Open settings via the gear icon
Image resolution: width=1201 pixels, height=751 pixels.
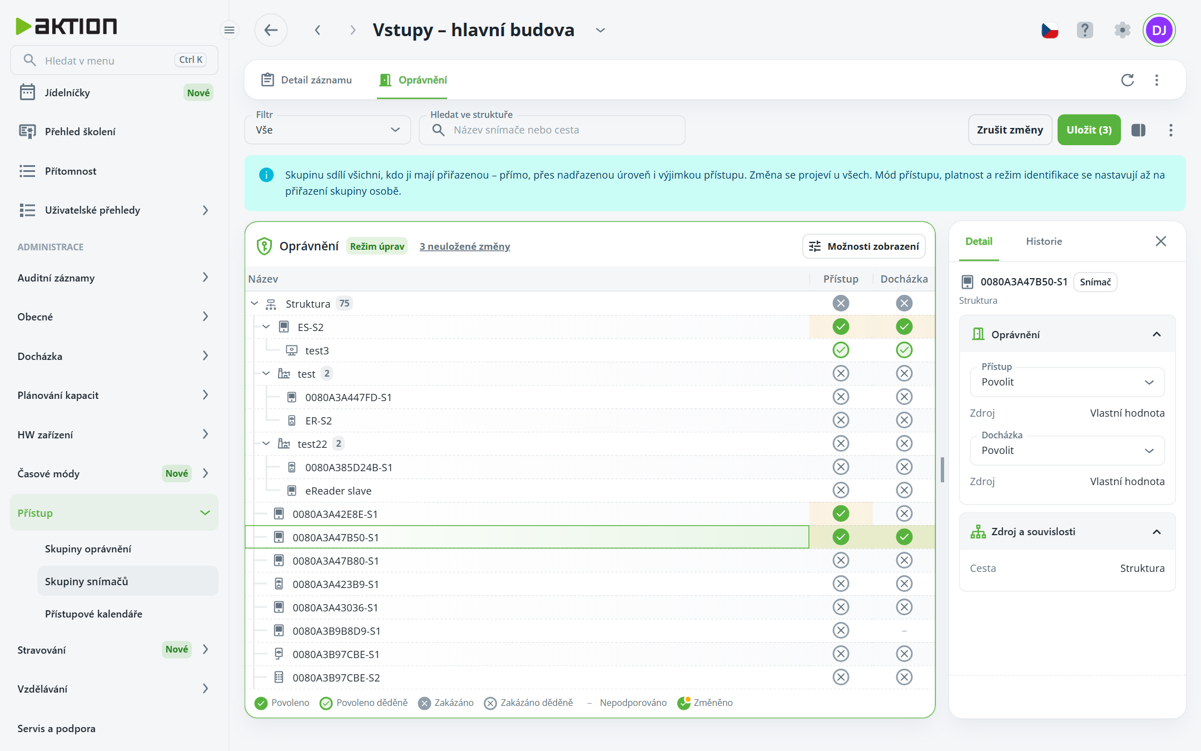[x=1122, y=30]
